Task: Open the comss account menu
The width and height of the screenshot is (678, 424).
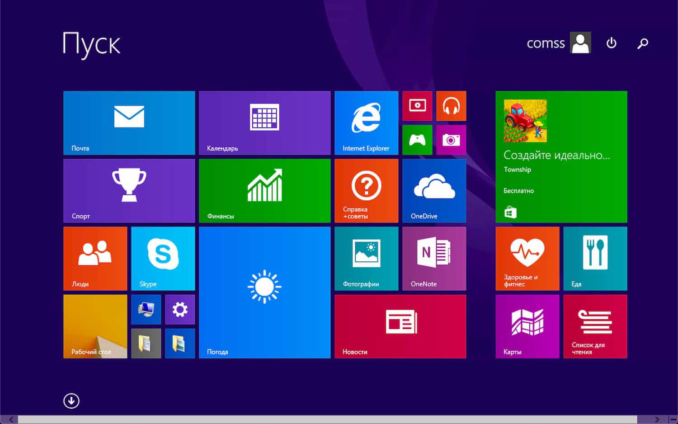Action: coord(558,43)
